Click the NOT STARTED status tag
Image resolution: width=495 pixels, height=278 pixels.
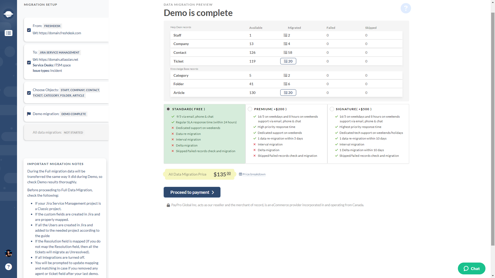(x=73, y=133)
